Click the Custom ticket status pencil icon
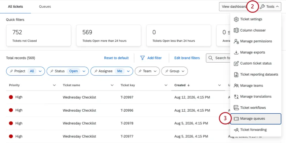This screenshot has width=286, height=143. pyautogui.click(x=236, y=64)
